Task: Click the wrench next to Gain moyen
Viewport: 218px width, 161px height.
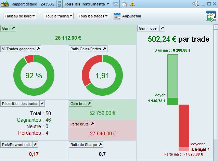Action: [162, 28]
